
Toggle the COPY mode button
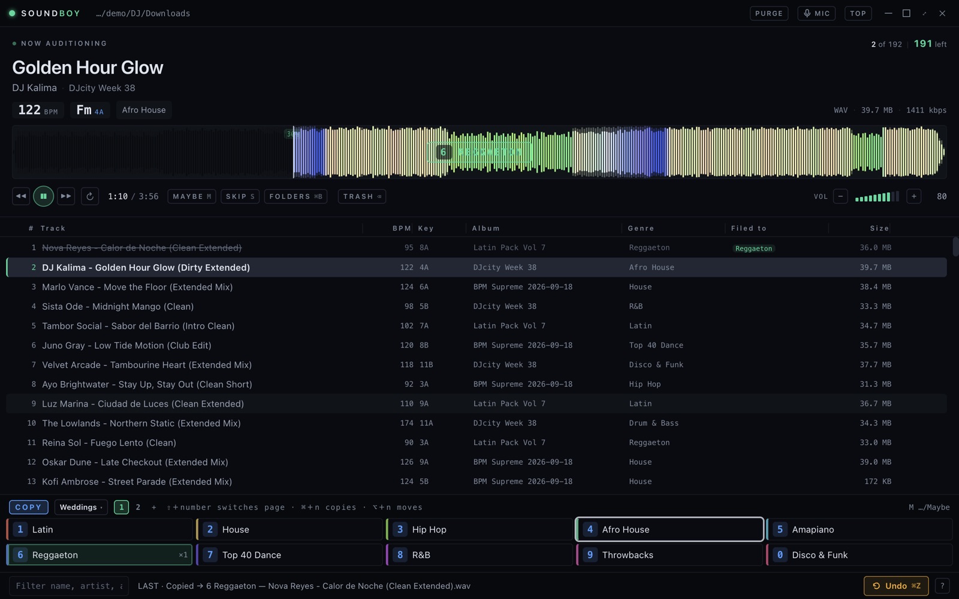click(x=29, y=507)
